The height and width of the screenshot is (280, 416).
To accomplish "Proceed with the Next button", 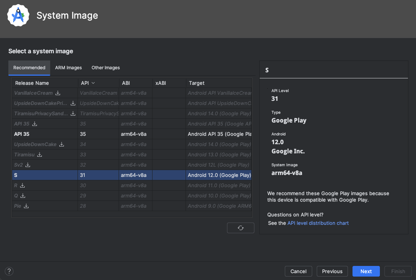I will pyautogui.click(x=366, y=271).
